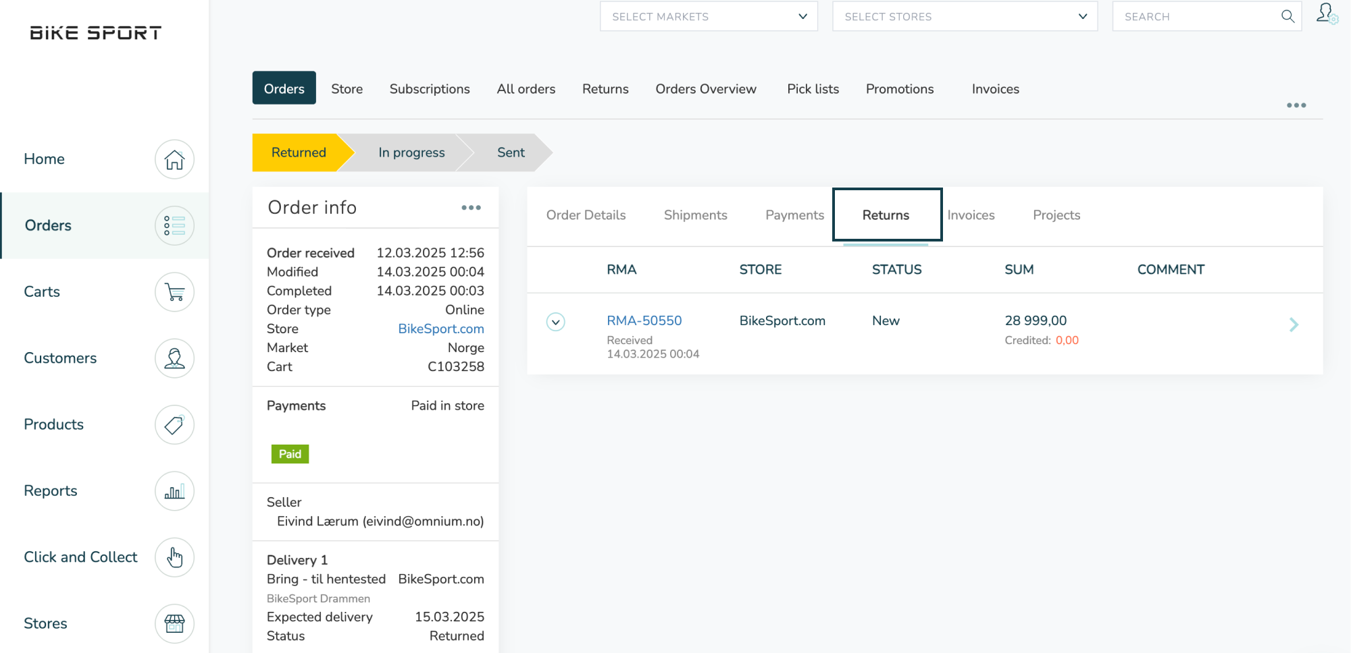Open the user profile settings icon
The width and height of the screenshot is (1351, 653).
click(x=1327, y=13)
